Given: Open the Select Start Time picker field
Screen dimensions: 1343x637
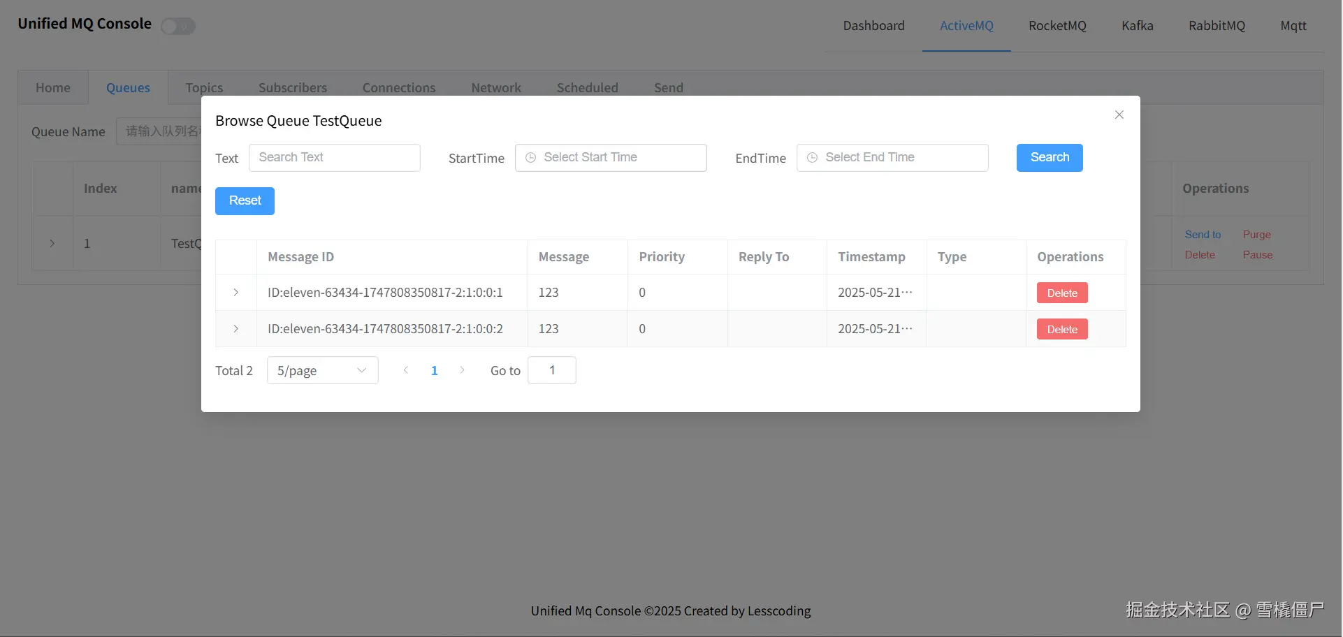Looking at the screenshot, I should point(611,158).
